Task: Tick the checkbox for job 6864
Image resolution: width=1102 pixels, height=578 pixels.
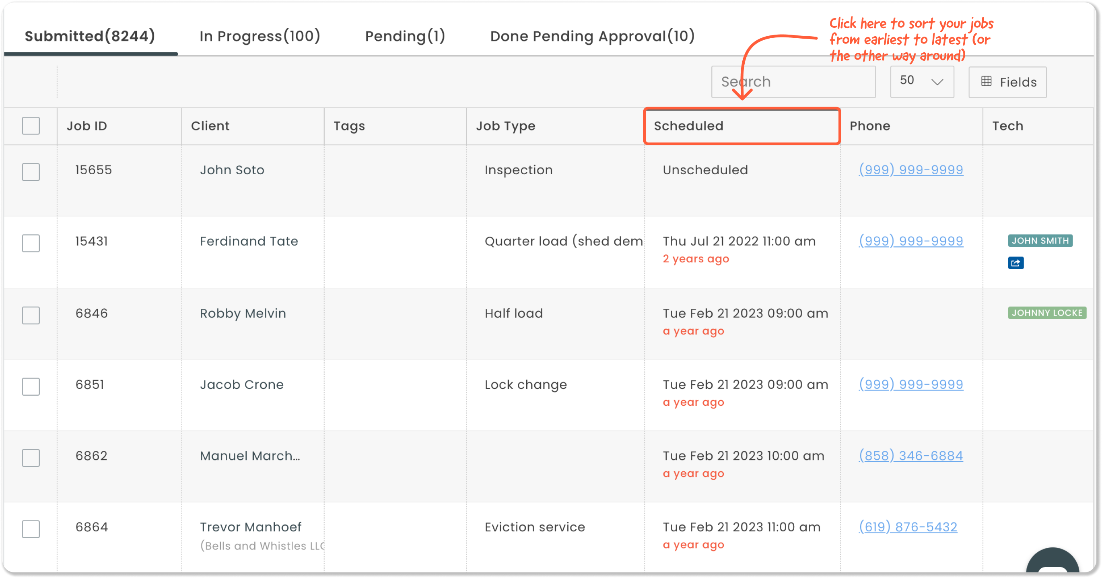Action: coord(31,529)
